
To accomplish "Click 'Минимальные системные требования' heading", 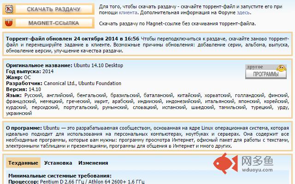I will 60,176.
